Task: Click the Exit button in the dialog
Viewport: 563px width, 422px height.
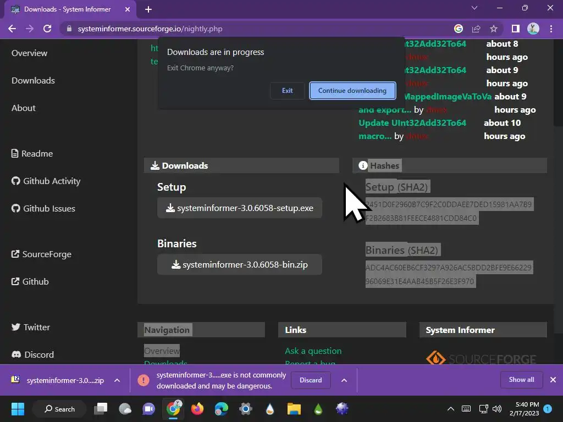Action: [287, 91]
